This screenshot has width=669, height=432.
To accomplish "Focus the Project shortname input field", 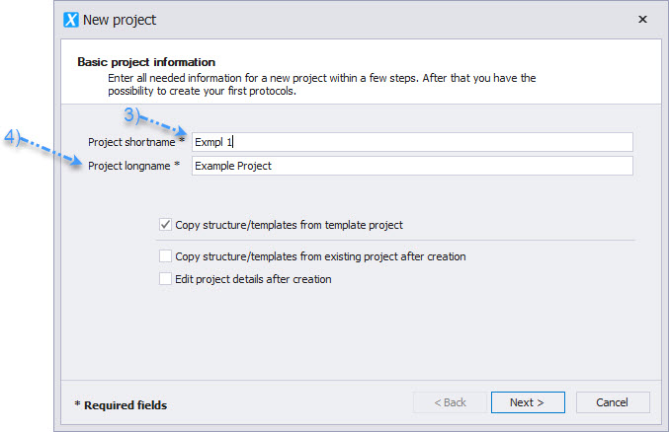I will [412, 142].
